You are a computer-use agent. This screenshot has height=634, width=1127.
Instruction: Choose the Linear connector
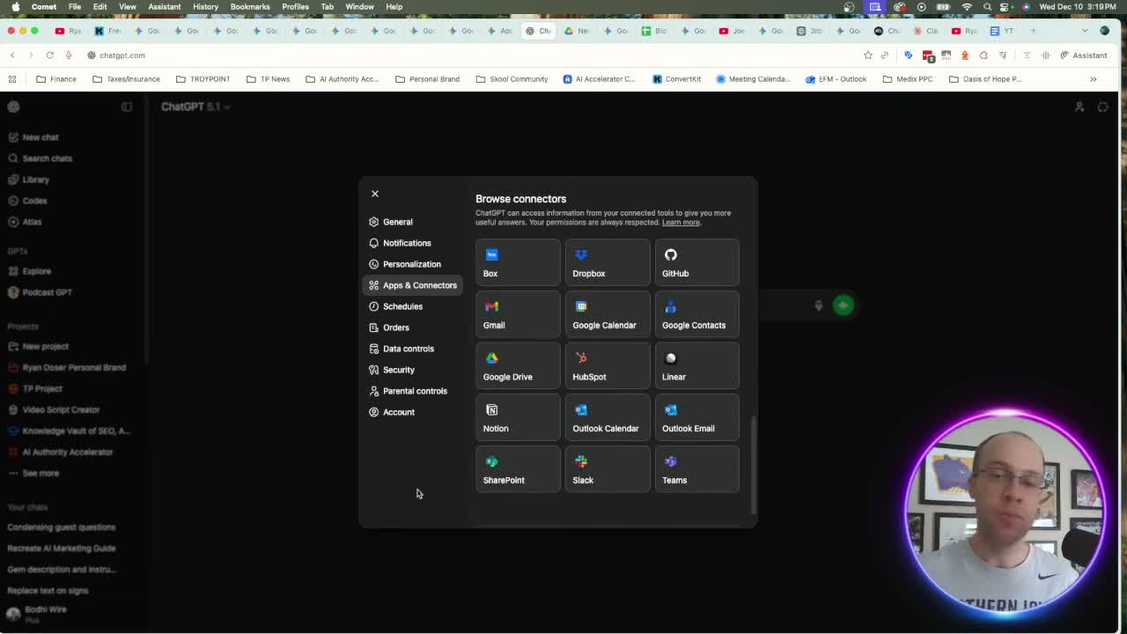point(696,366)
